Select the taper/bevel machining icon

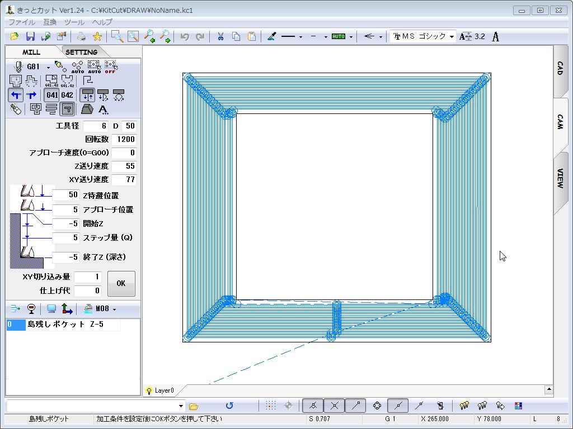coord(87,109)
